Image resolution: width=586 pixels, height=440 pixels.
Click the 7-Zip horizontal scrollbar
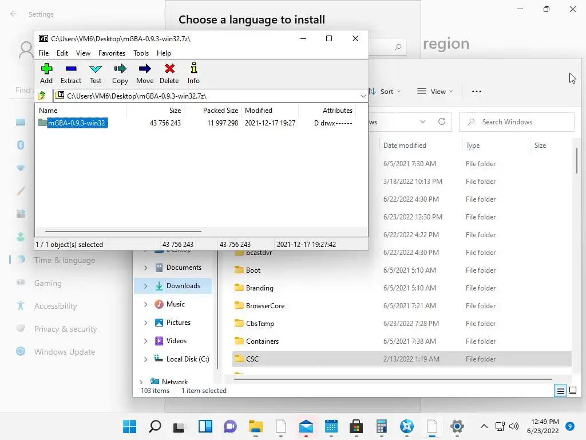[123, 231]
